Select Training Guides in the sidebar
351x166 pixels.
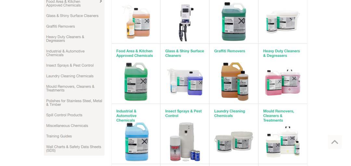(59, 136)
